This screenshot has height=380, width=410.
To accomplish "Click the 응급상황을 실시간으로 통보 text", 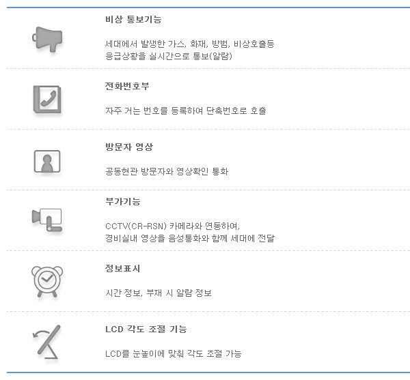I will tap(169, 56).
